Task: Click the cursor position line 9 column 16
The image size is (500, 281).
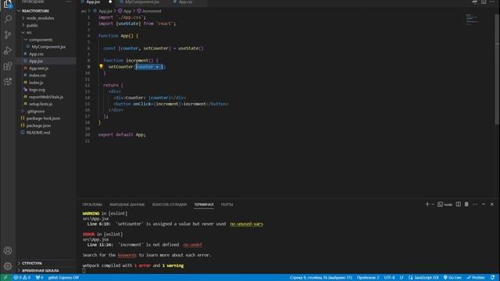Action: [x=321, y=278]
